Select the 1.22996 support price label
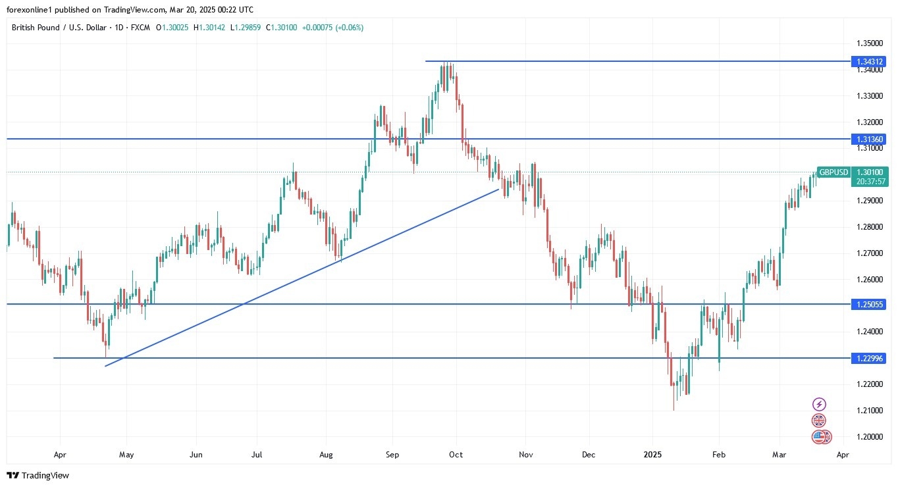This screenshot has width=898, height=487. [870, 358]
